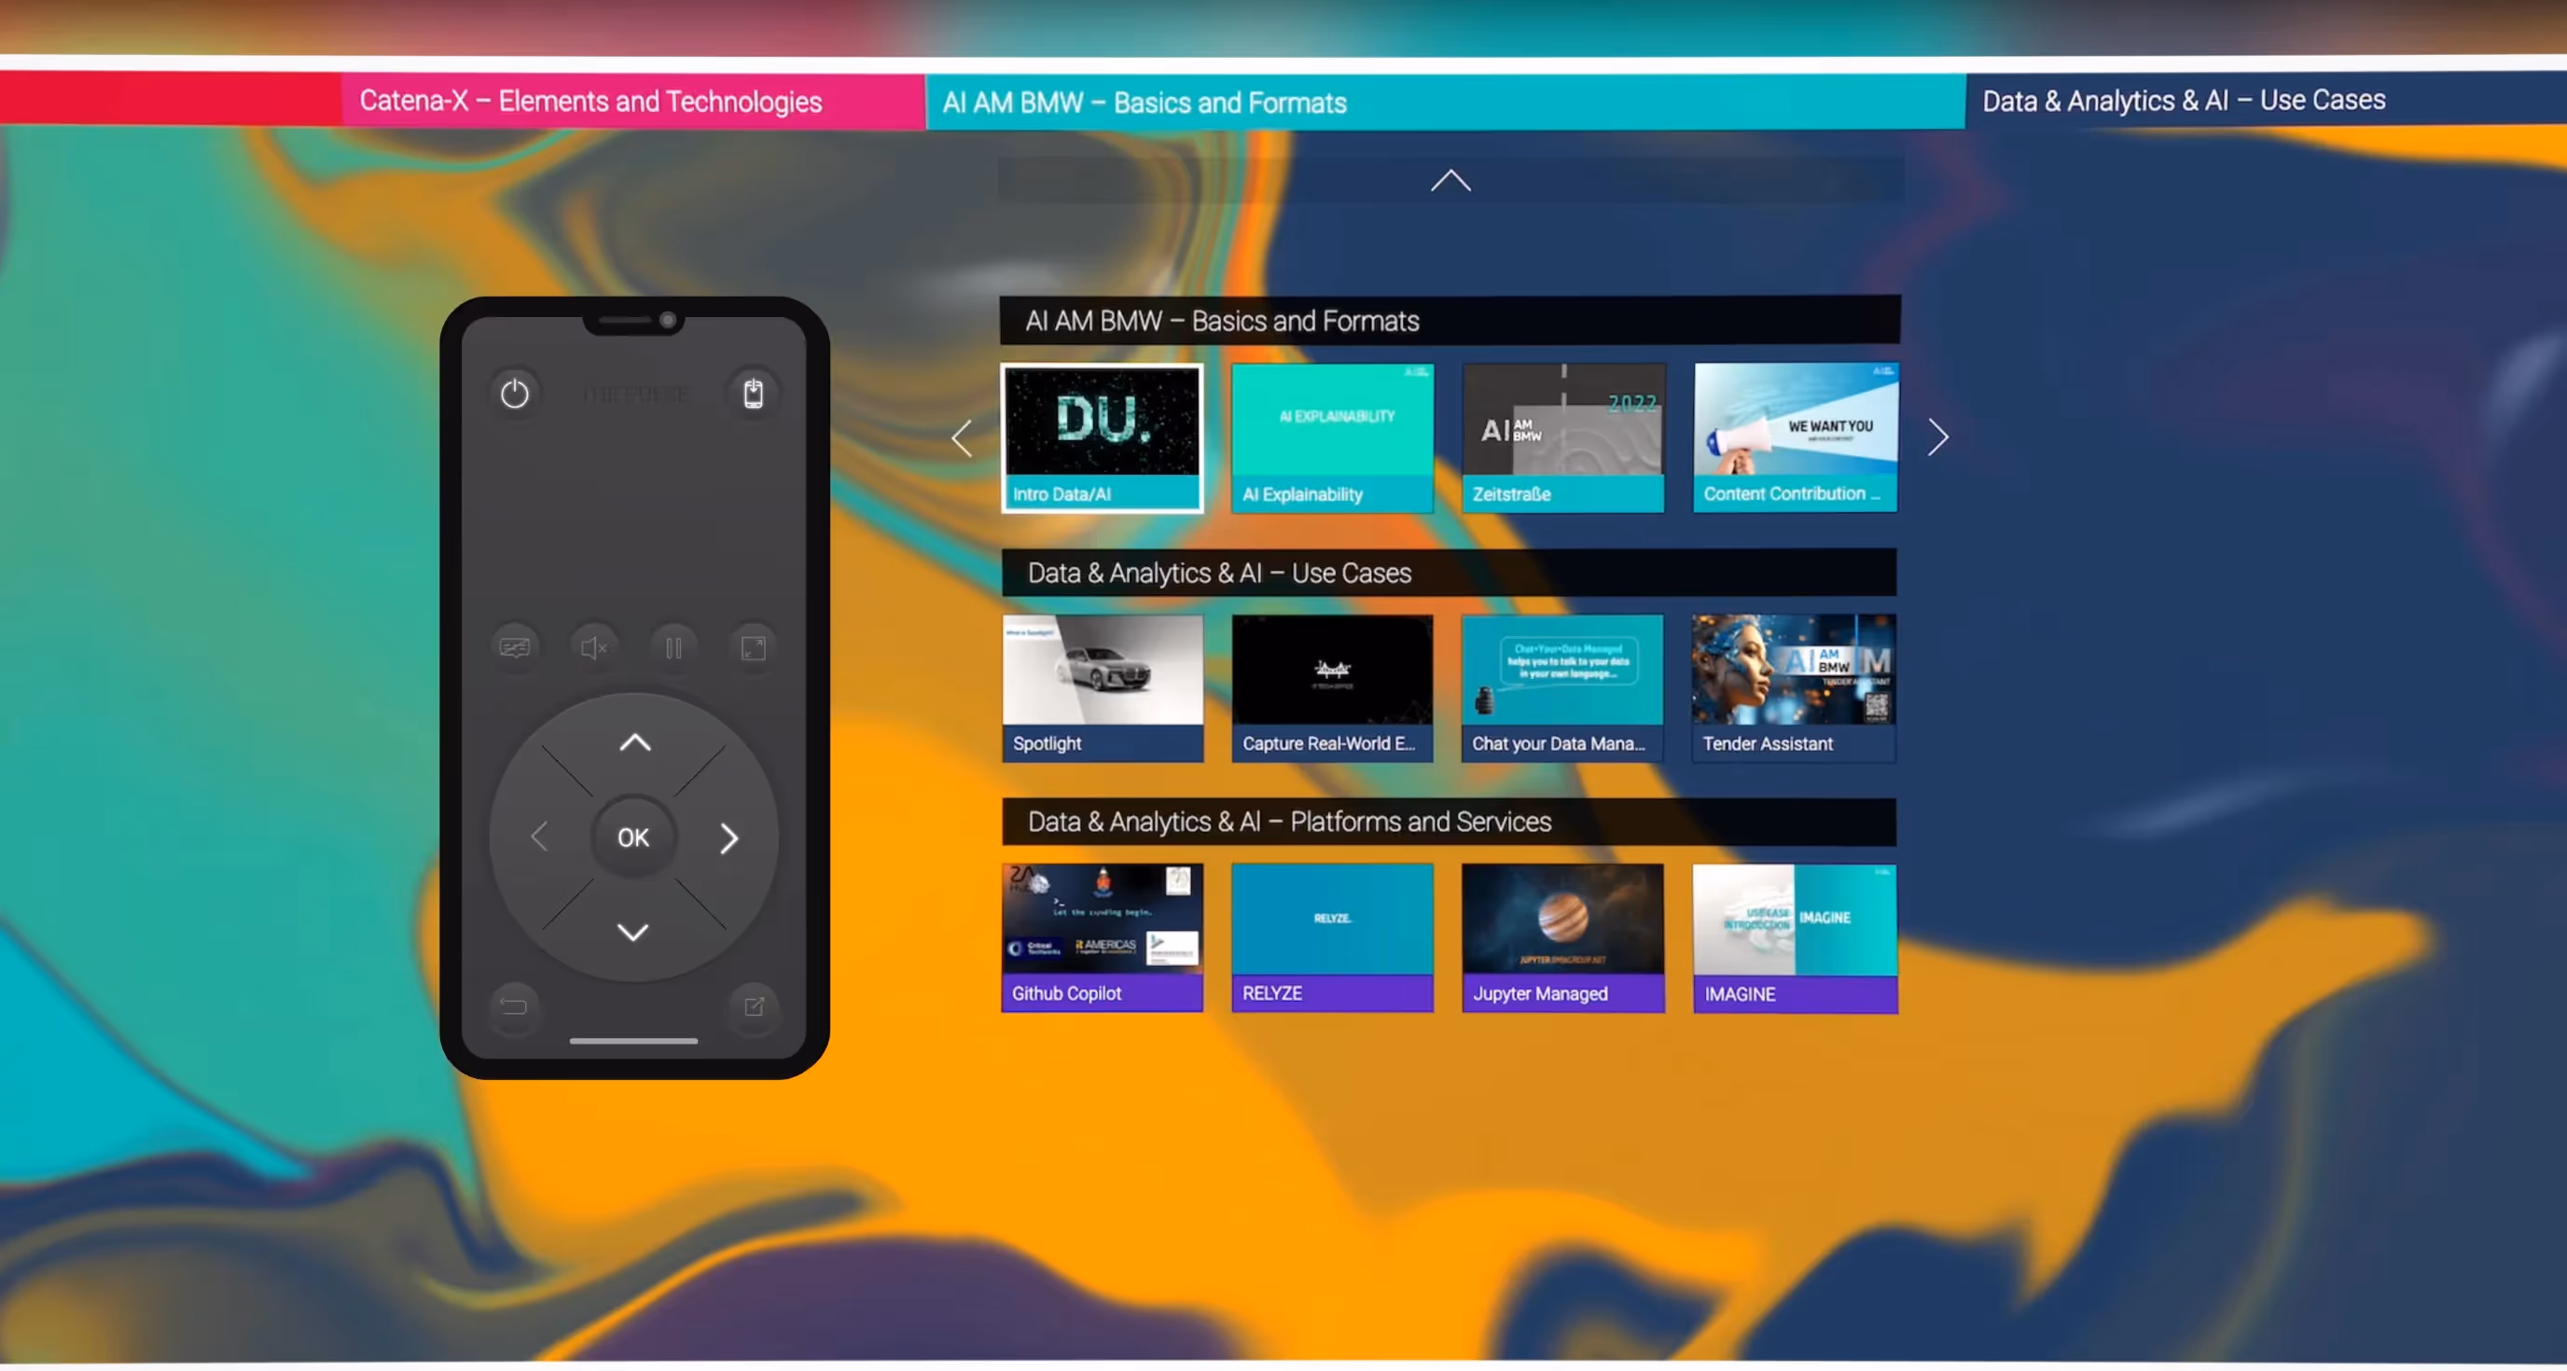Click the up arrow on the remote d-pad

click(x=635, y=742)
